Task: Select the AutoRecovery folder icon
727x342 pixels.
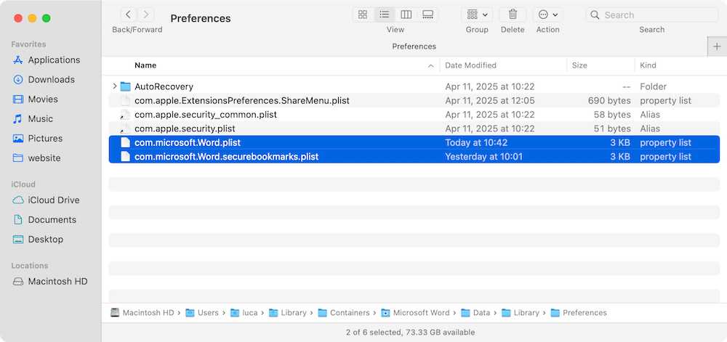Action: (125, 86)
